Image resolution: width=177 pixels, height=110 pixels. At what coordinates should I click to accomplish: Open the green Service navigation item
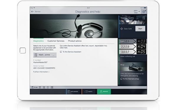point(104,91)
